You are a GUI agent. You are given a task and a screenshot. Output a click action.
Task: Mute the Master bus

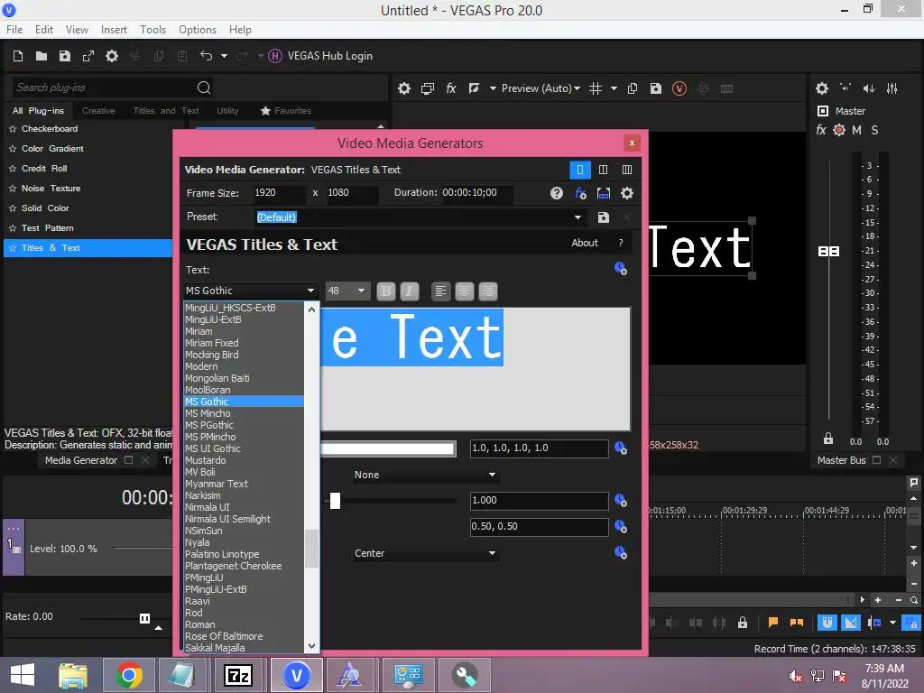click(x=857, y=130)
